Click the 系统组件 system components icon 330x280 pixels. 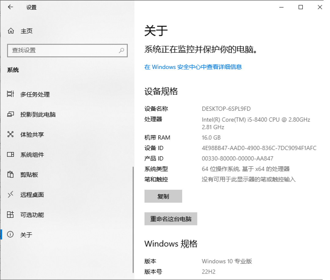10,154
